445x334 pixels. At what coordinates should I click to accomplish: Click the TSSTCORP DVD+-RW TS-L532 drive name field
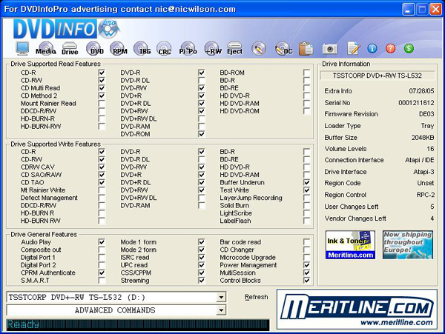pos(378,76)
